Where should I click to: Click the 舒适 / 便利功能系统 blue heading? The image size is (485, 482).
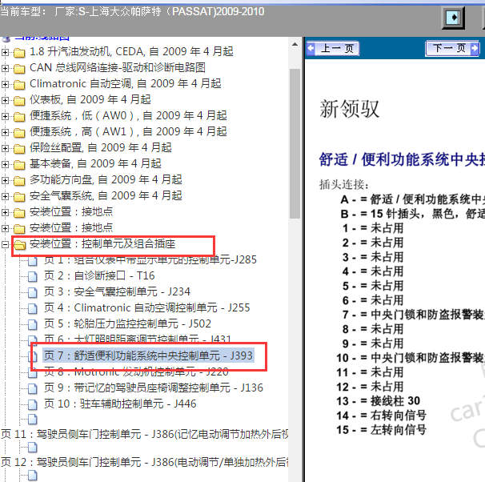(x=402, y=160)
